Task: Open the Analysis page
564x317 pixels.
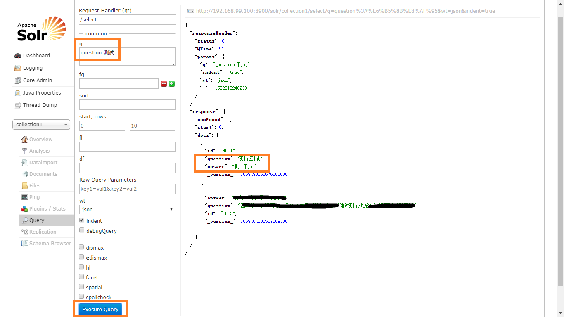Action: pyautogui.click(x=39, y=151)
